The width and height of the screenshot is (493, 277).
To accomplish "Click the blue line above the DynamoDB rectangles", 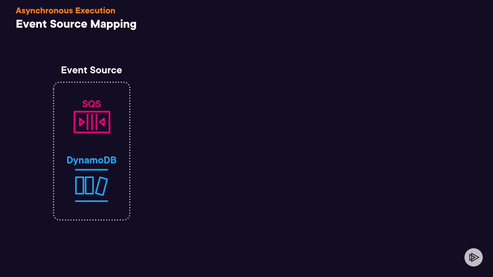I will pos(91,170).
